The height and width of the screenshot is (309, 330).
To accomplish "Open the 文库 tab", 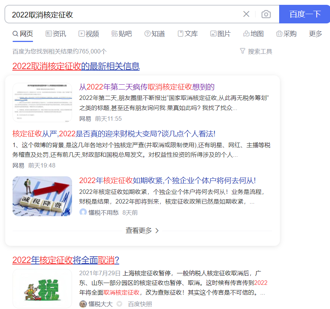I will click(187, 34).
